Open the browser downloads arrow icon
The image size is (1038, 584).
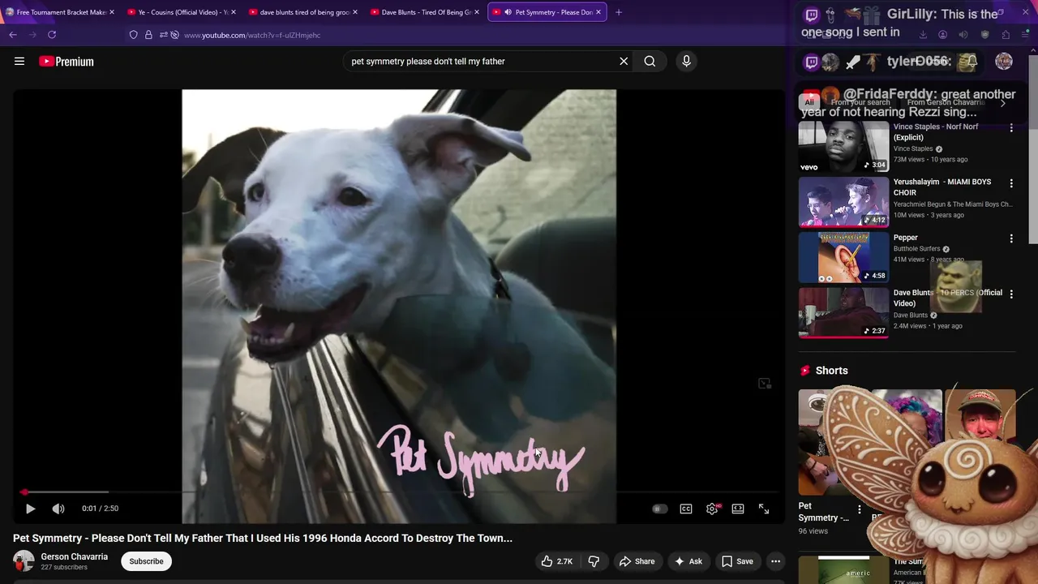[x=923, y=35]
